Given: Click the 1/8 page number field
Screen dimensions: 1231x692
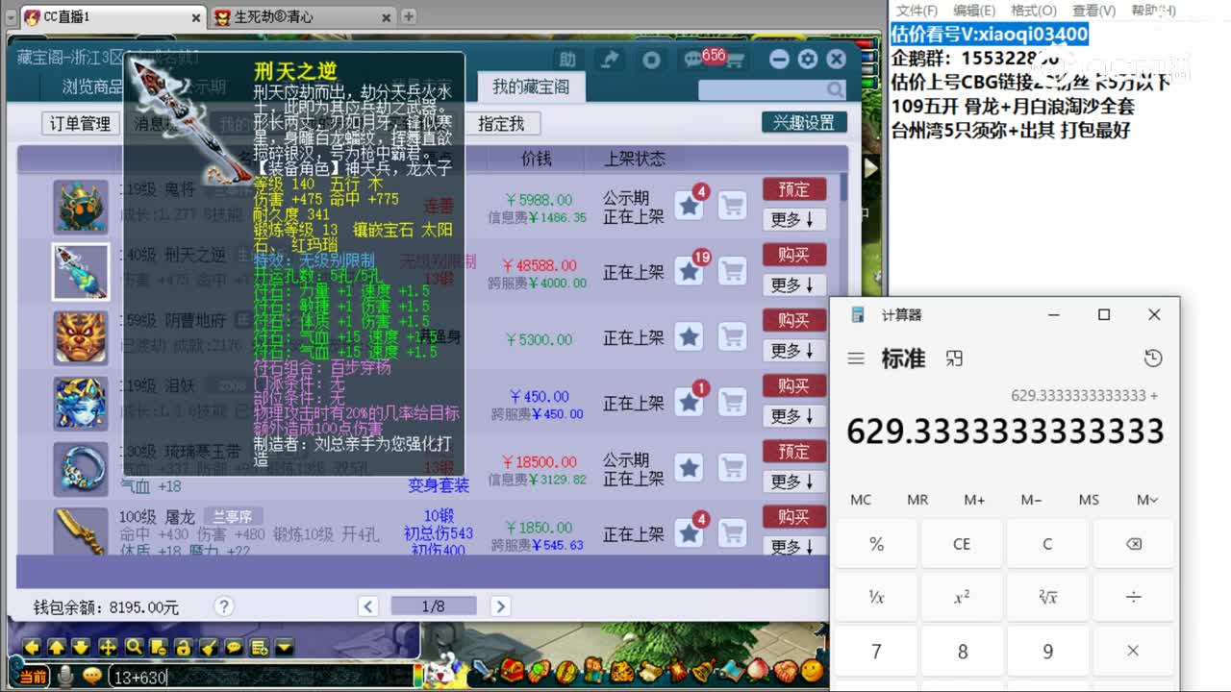Looking at the screenshot, I should [x=434, y=606].
